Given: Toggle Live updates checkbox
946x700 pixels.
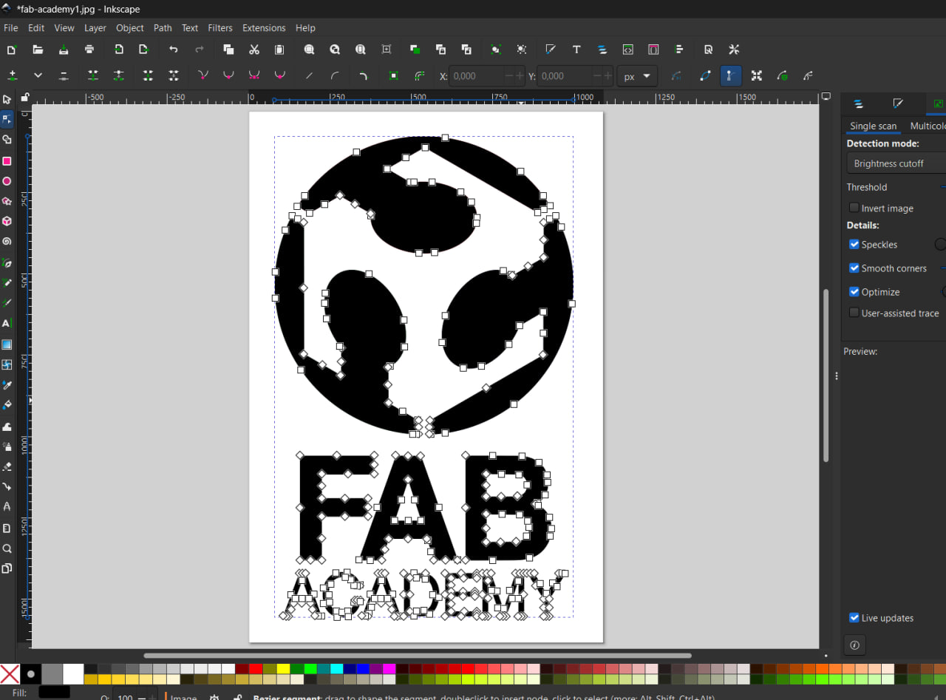Looking at the screenshot, I should click(854, 618).
